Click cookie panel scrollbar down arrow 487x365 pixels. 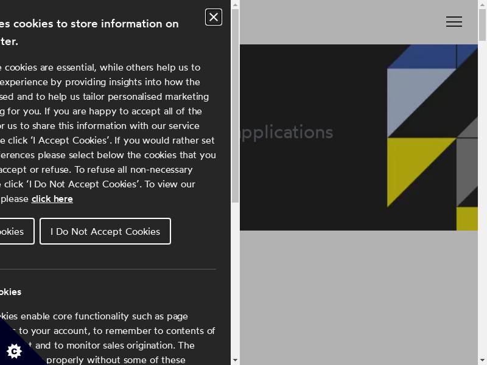(235, 360)
